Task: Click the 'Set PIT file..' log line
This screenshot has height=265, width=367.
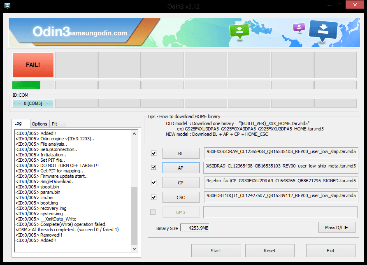Action: tap(40, 160)
